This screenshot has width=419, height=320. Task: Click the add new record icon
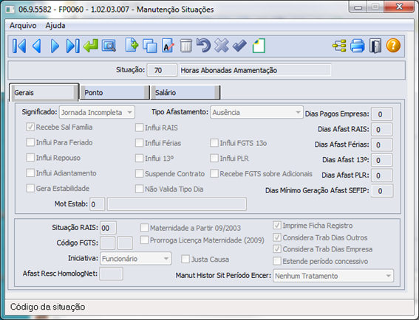point(132,45)
